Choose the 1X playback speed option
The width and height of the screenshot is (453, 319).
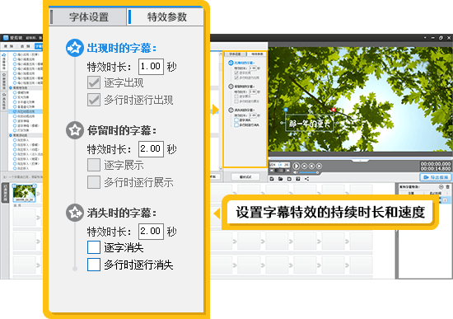tap(280, 165)
